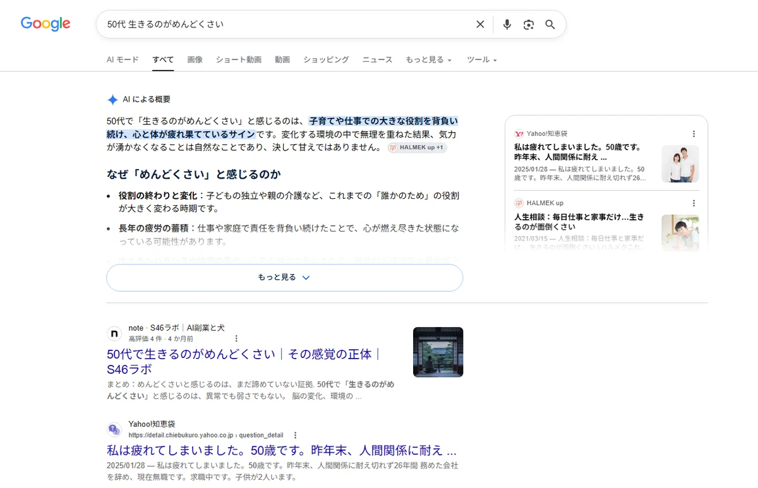
Task: Expand AI overview with もっと見る button
Action: (284, 278)
